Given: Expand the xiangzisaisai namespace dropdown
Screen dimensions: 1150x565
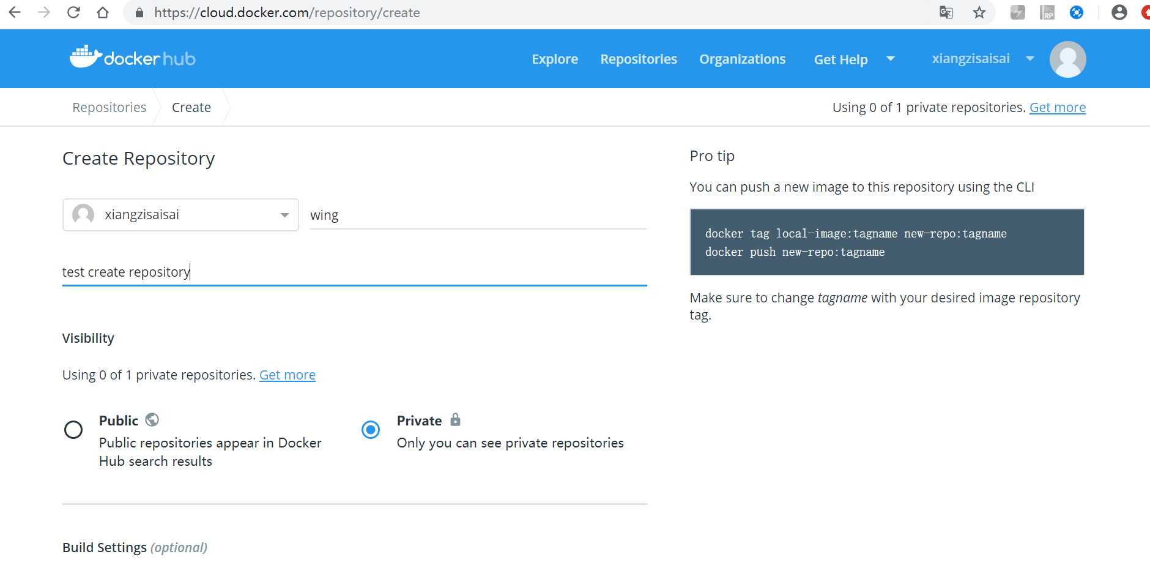Looking at the screenshot, I should (x=284, y=215).
